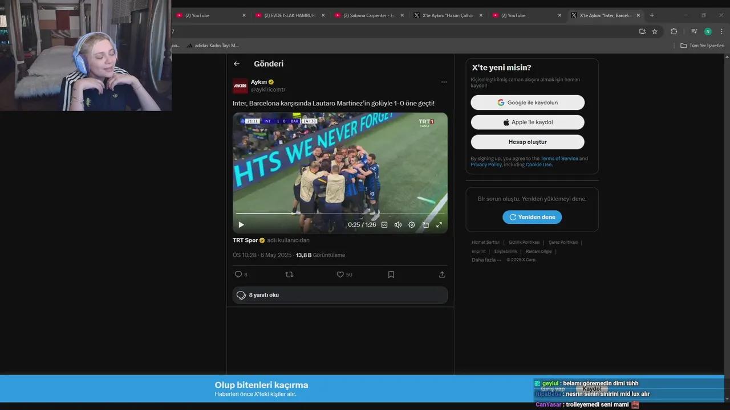The height and width of the screenshot is (410, 730).
Task: Open the Chrome three-dot menu
Action: click(x=721, y=31)
